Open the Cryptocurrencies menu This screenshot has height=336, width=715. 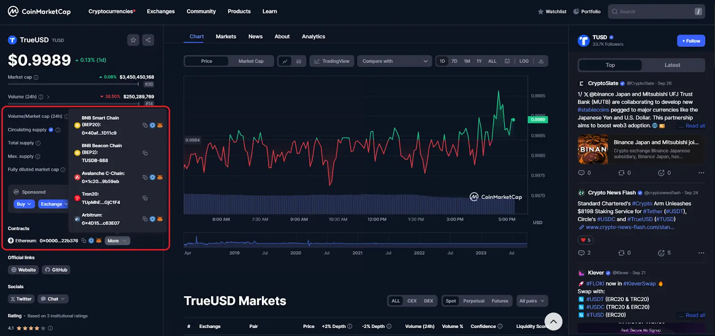[x=112, y=11]
